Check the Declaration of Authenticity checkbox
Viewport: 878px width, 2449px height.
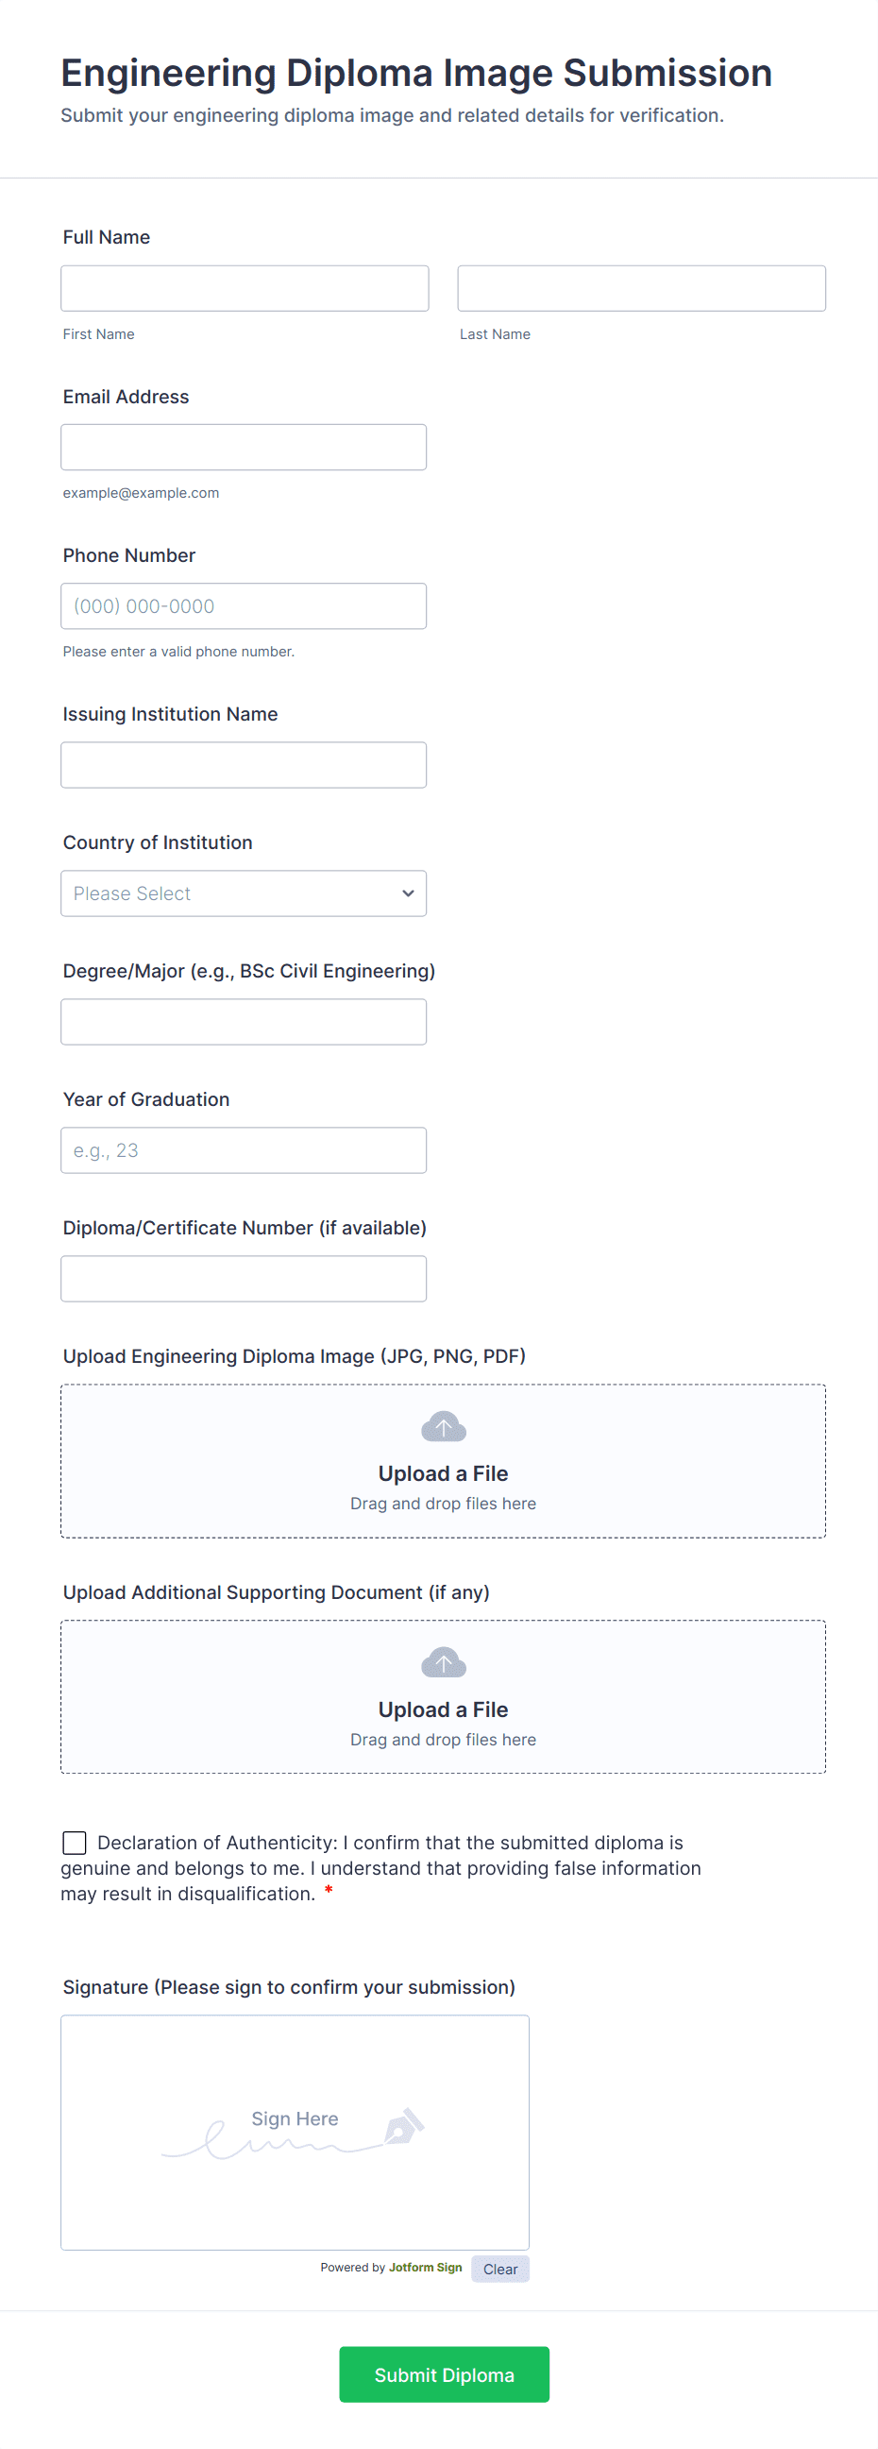pos(75,1843)
